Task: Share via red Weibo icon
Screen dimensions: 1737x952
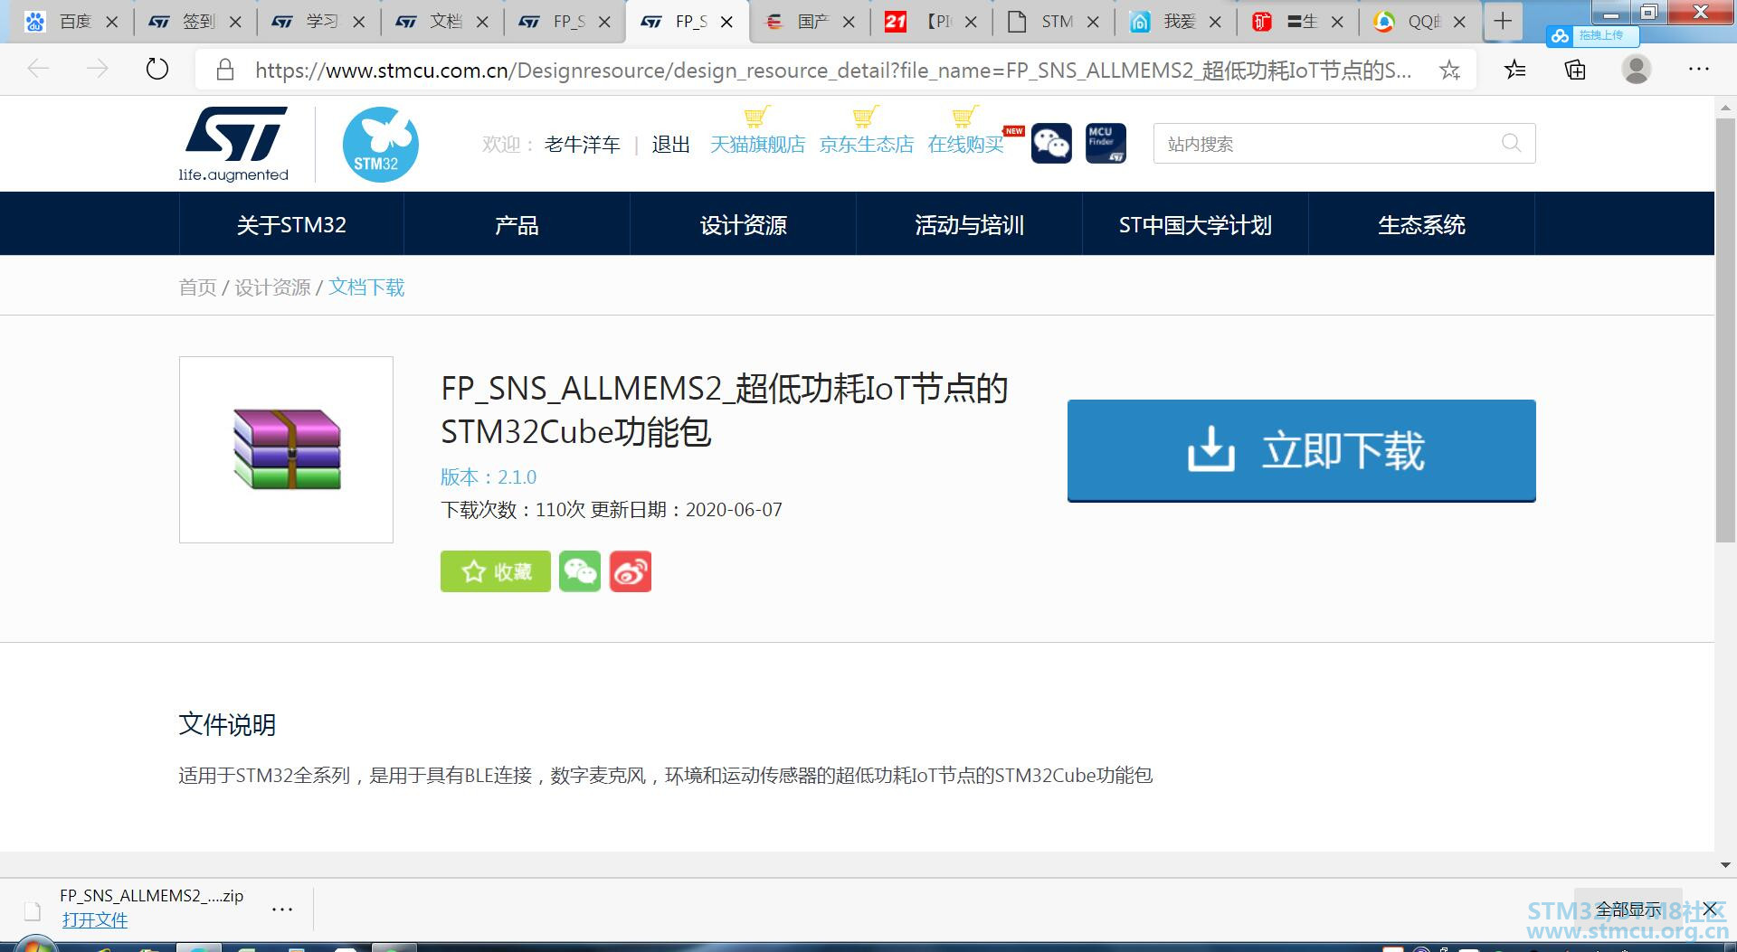Action: coord(631,571)
